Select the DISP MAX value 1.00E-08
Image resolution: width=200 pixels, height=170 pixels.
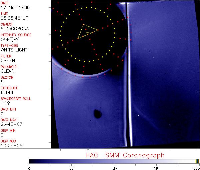10,146
